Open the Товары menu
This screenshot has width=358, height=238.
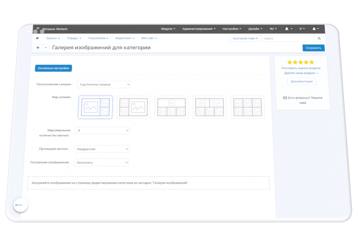74,38
